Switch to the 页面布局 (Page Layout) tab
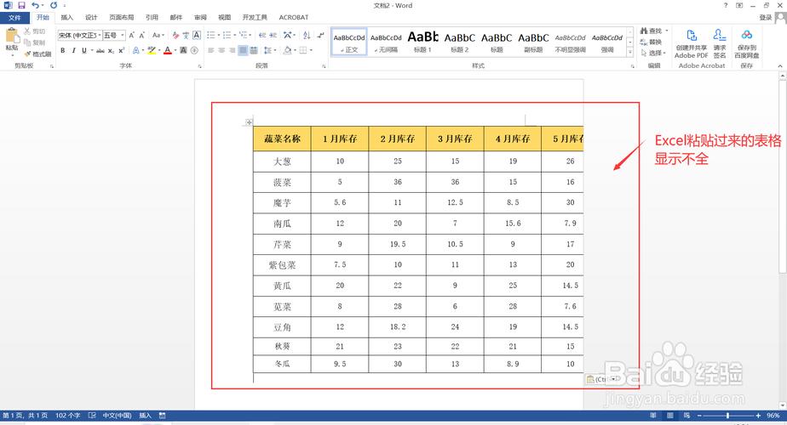The image size is (787, 425). tap(122, 18)
